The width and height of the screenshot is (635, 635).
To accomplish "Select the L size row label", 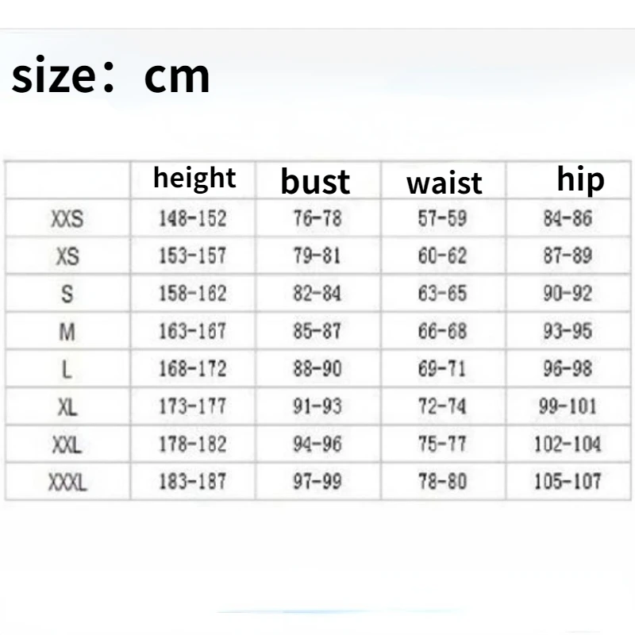I will 67,369.
